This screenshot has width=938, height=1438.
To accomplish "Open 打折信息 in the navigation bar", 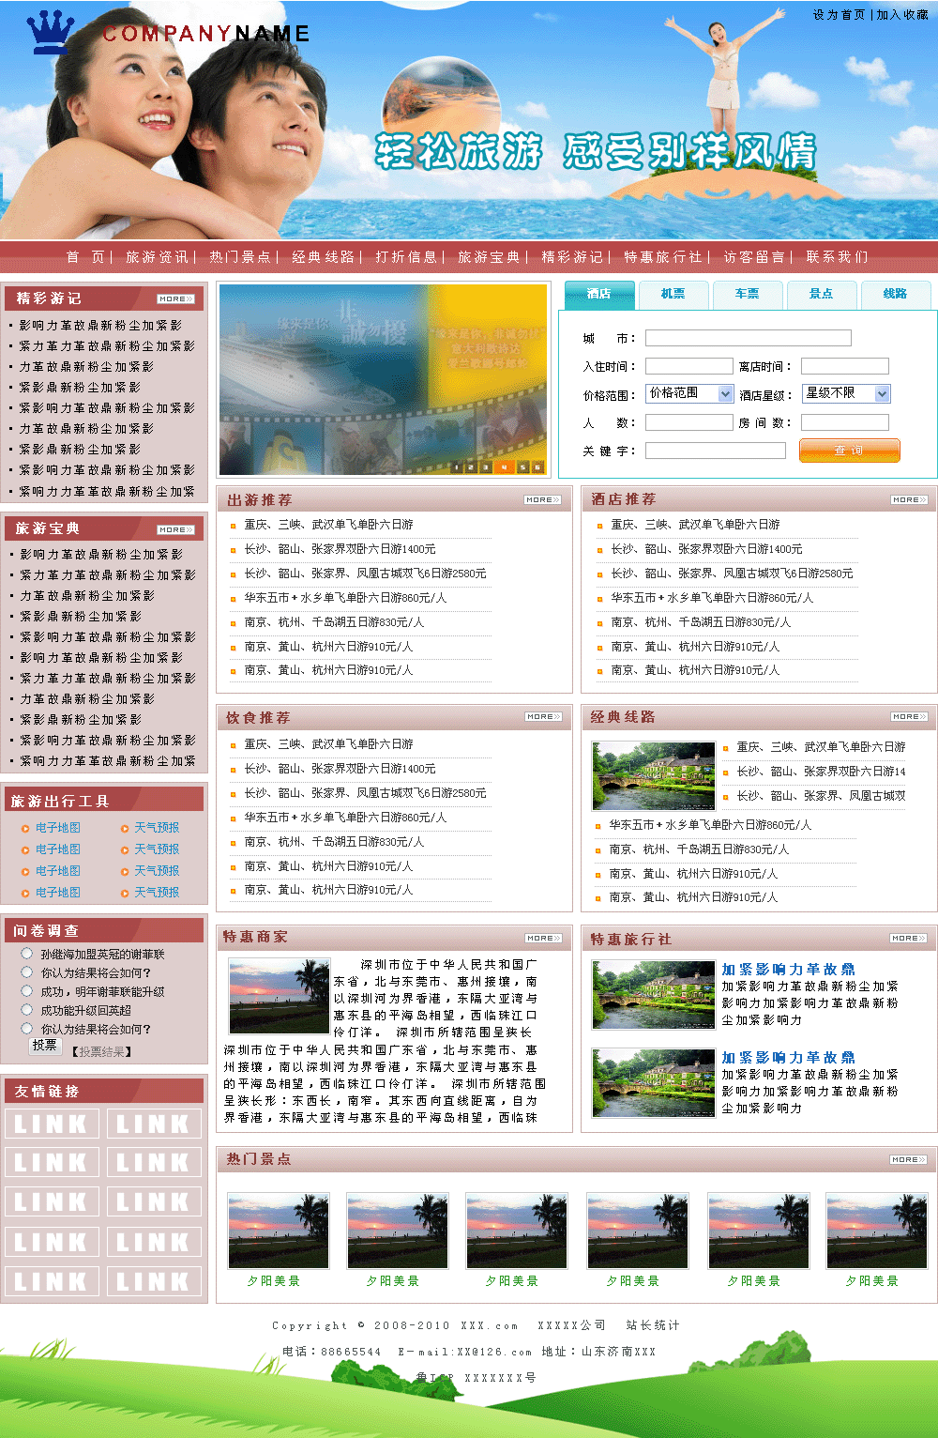I will point(406,257).
